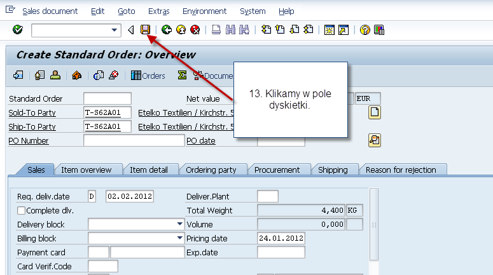This screenshot has height=275, width=493.
Task: Go to the Previous Page icon
Action: [x=280, y=30]
